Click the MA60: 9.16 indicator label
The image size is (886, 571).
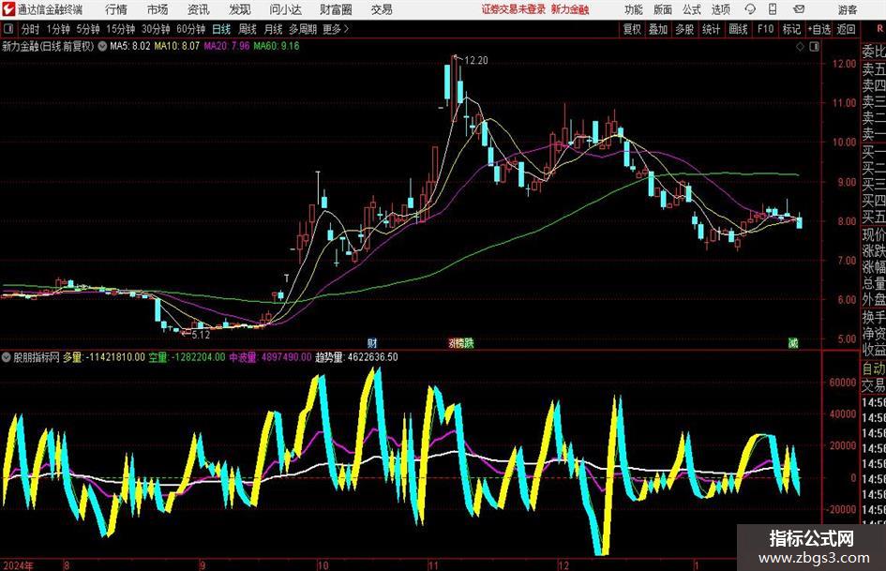pos(277,46)
